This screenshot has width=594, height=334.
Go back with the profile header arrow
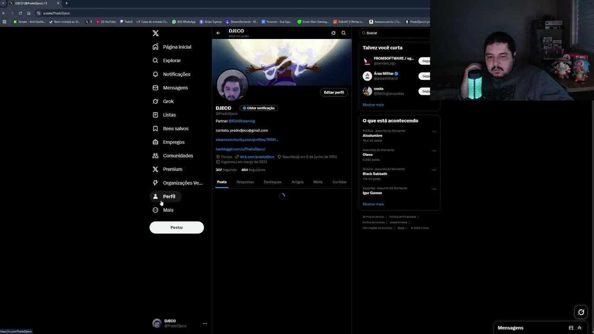218,33
